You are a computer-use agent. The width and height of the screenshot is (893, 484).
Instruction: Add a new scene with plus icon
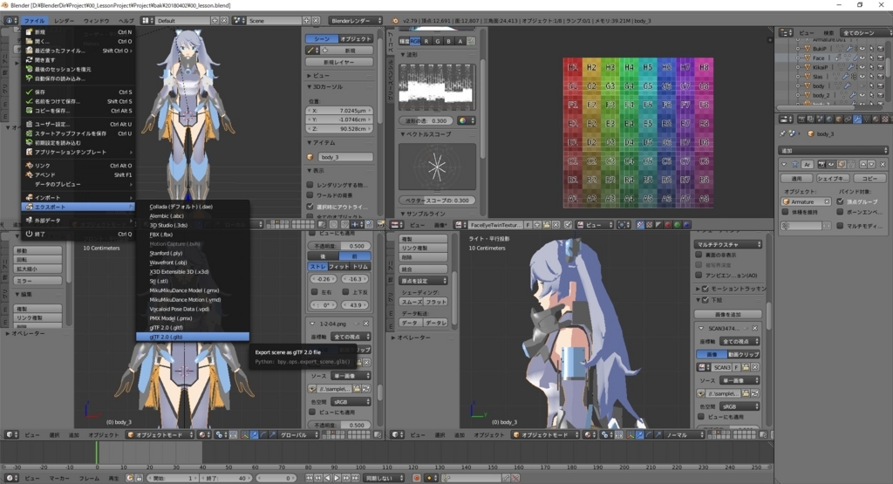[x=306, y=21]
